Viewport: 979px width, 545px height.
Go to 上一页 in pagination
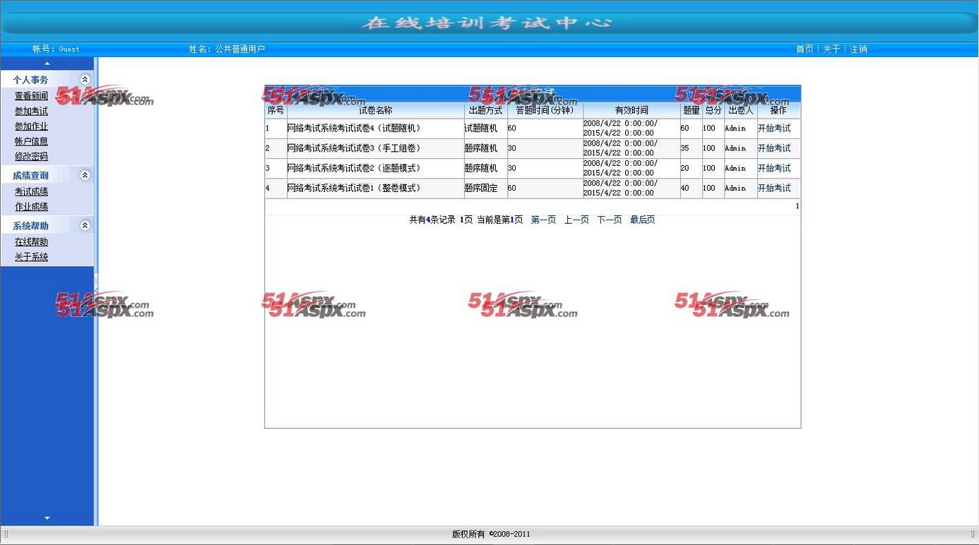tap(576, 220)
